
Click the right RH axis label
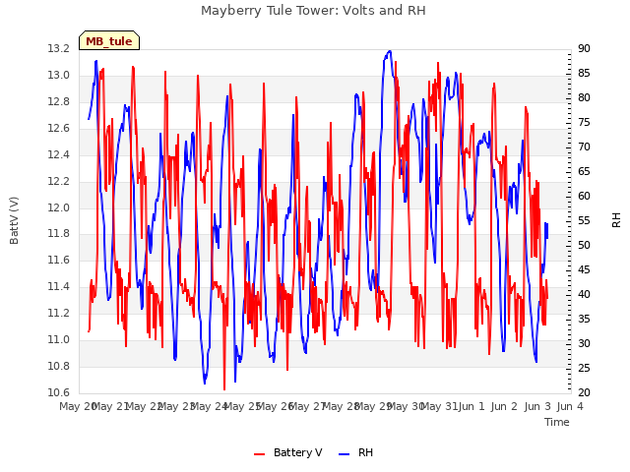point(616,220)
